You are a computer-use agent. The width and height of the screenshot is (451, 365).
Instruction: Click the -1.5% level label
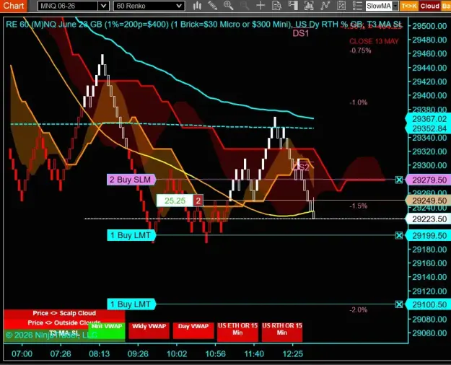359,206
